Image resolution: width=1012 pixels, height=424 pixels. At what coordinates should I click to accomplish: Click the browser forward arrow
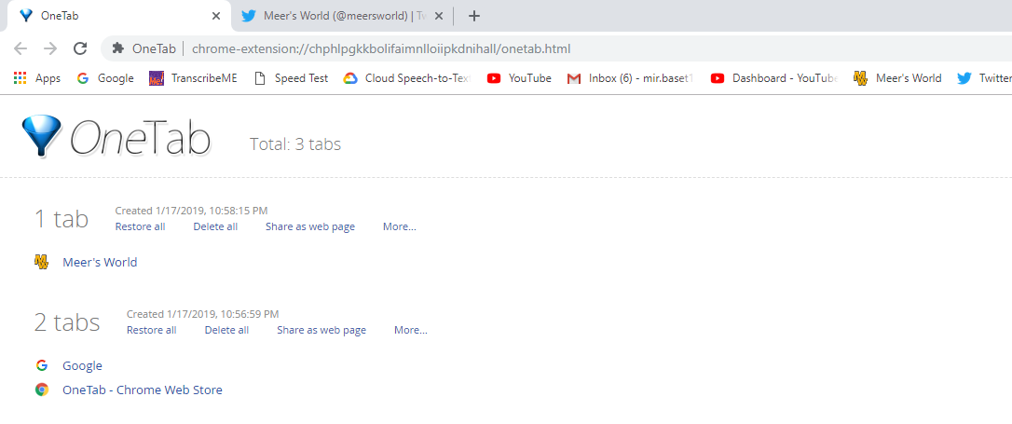point(50,48)
